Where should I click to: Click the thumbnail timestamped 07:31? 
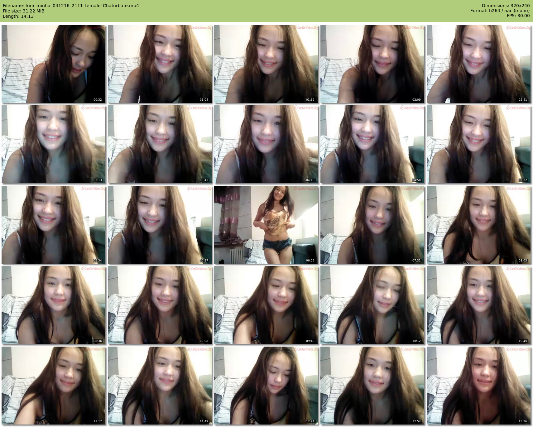tap(372, 225)
